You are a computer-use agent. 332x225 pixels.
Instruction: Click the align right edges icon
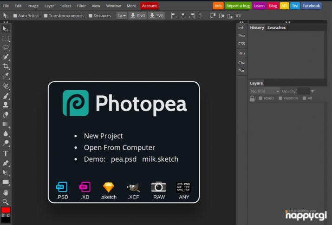click(x=192, y=16)
